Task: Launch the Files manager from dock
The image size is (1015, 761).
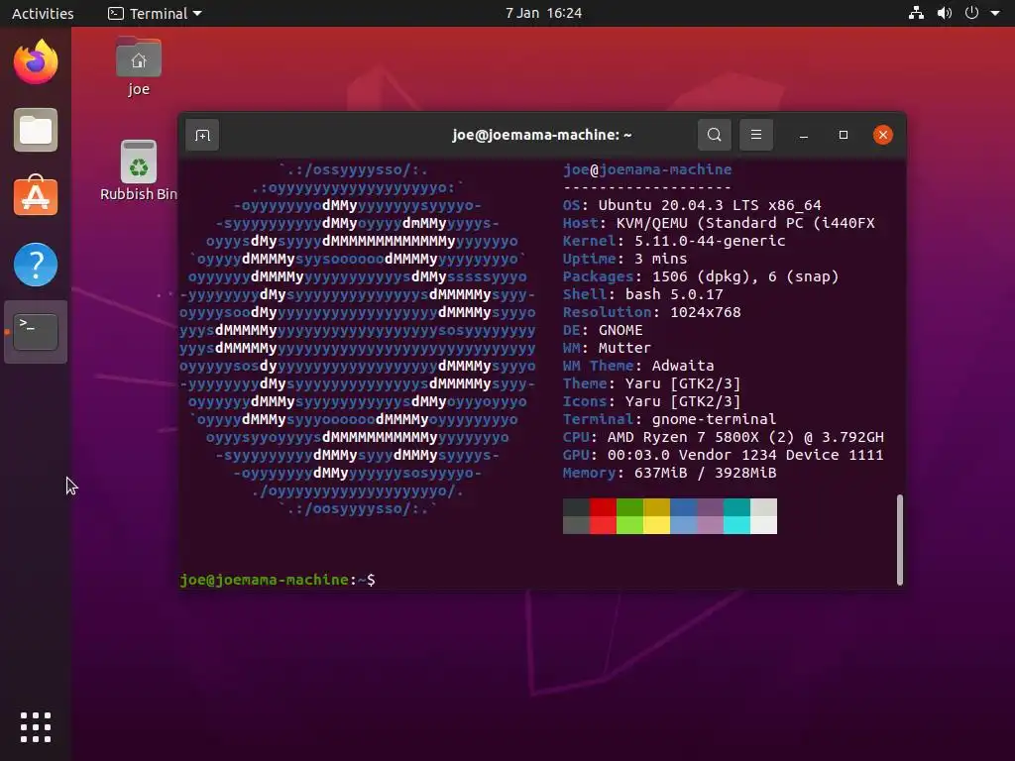Action: 36,130
